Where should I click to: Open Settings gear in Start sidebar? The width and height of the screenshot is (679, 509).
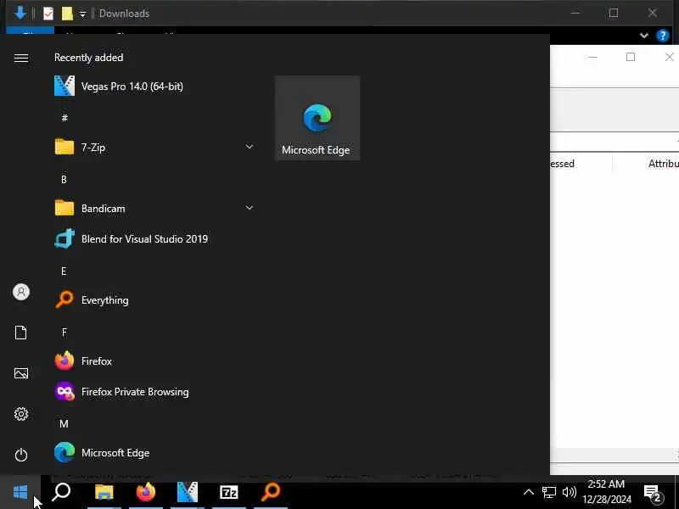20,414
